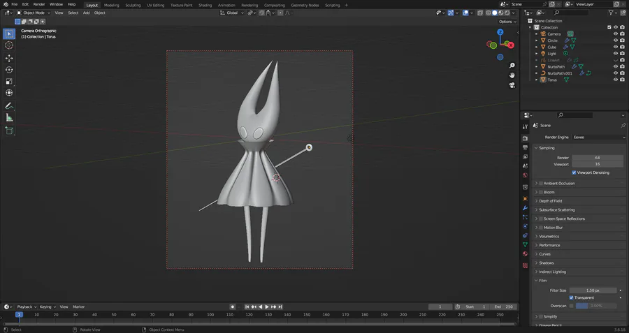Open the Object Mode dropdown
Screen dimensions: 629x333
34,13
